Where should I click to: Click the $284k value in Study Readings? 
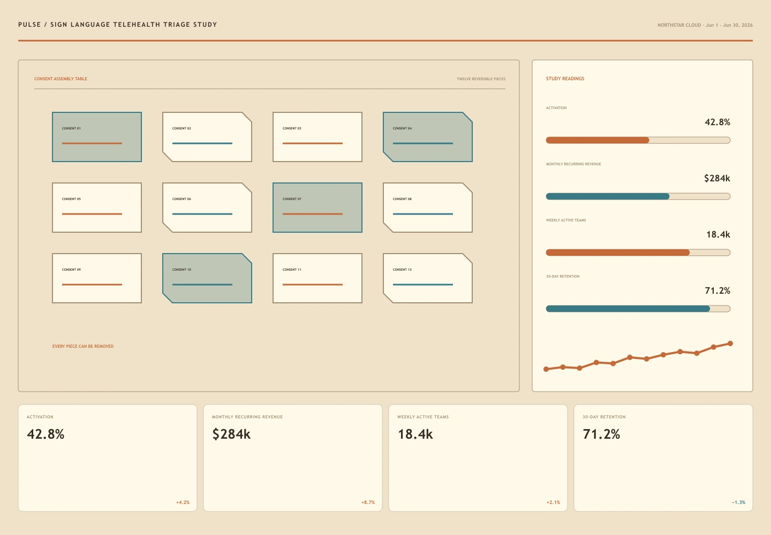pos(717,178)
